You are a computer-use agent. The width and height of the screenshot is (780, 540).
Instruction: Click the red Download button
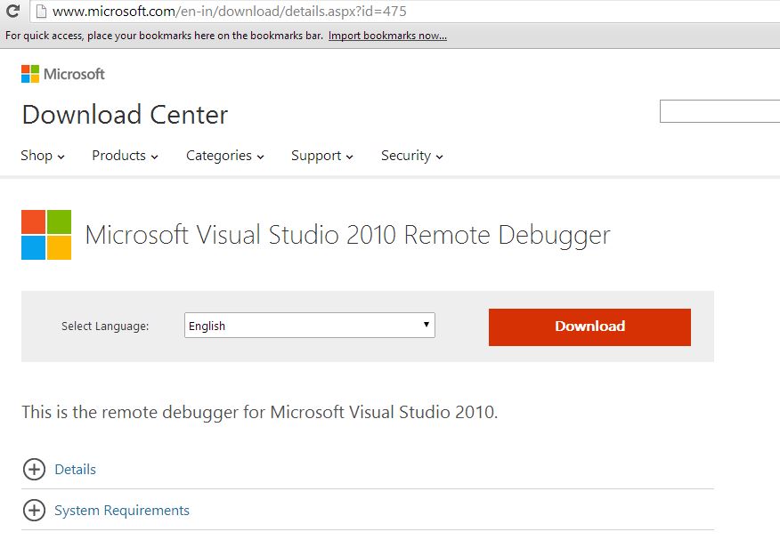pos(589,326)
